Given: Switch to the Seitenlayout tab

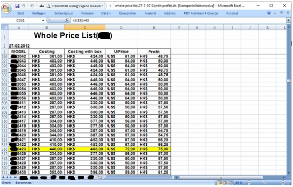Looking at the screenshot, I should 64,13.
